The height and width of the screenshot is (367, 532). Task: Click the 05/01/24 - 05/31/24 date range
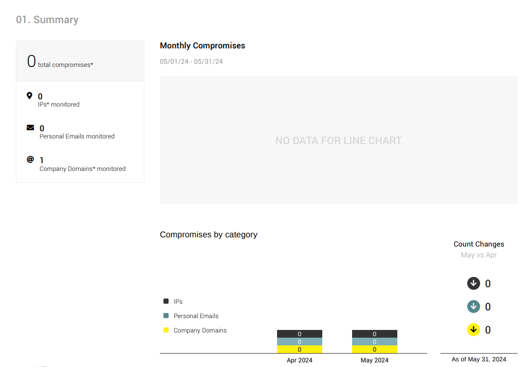191,62
